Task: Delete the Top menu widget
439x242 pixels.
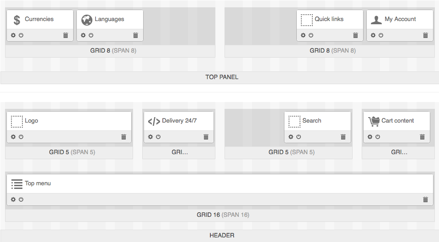Action: [425, 199]
